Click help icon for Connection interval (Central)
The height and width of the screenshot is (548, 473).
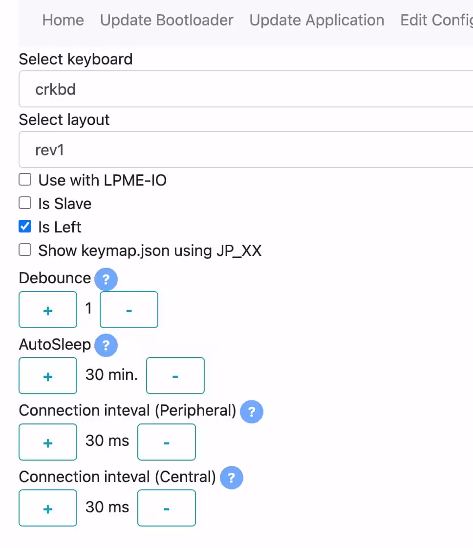point(232,477)
